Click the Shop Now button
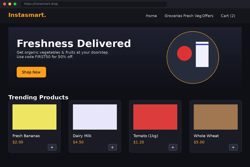The height and width of the screenshot is (167, 250). pos(31,72)
